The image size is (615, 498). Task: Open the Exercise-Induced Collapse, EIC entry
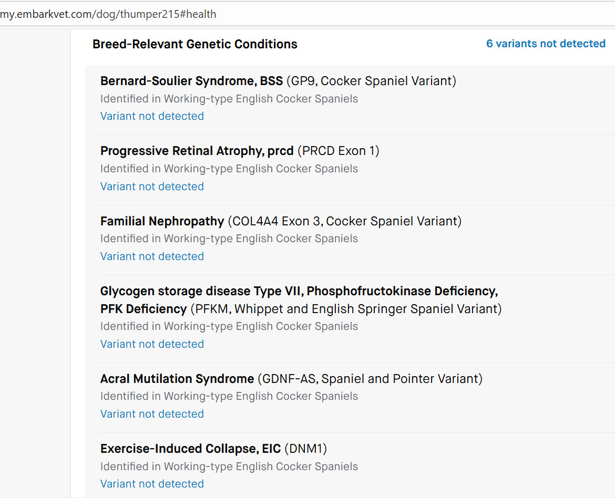(x=191, y=449)
